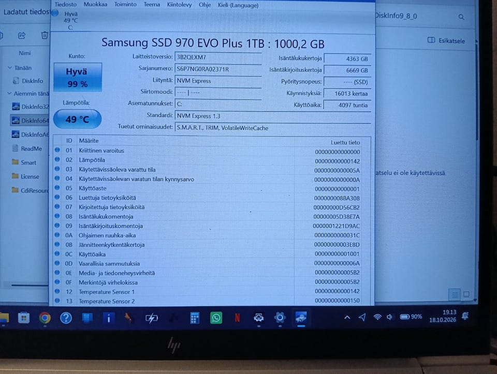Click the search magnifier icon in Explorer
497x374 pixels.
461,17
